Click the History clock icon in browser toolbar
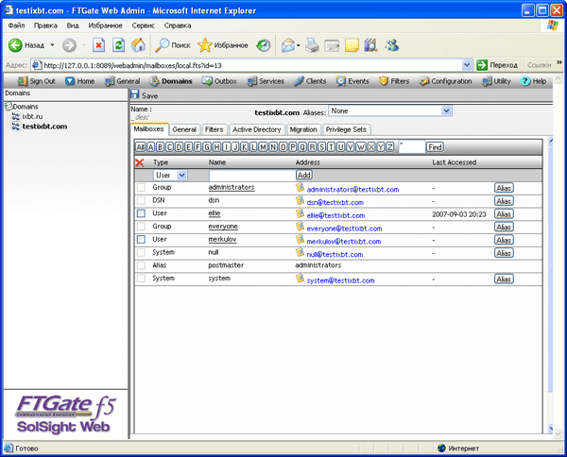567x457 pixels. (264, 45)
